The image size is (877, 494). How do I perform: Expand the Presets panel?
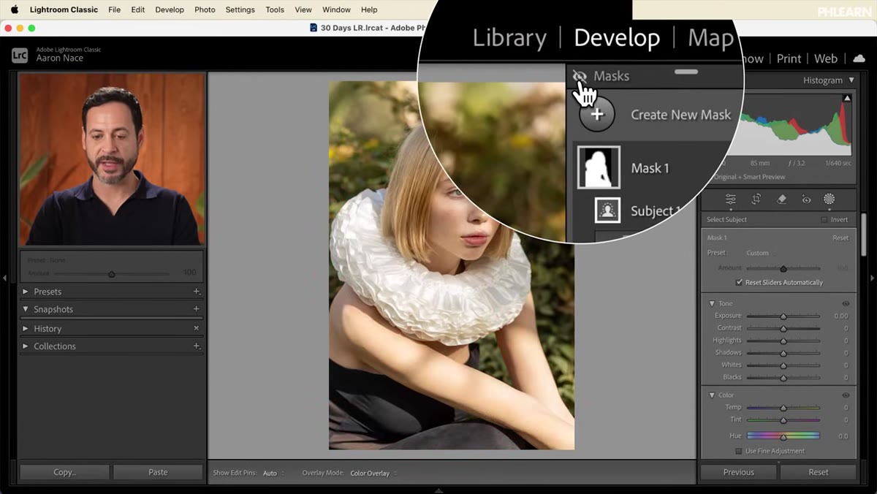pos(26,292)
